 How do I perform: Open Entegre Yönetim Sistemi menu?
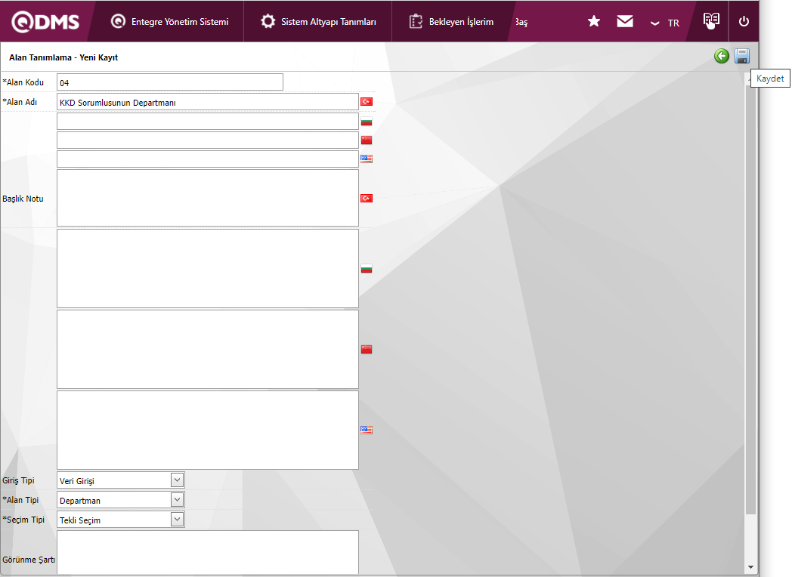tap(170, 22)
